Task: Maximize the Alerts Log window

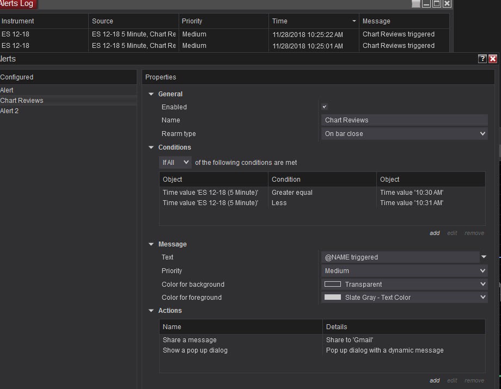Action: coord(436,3)
